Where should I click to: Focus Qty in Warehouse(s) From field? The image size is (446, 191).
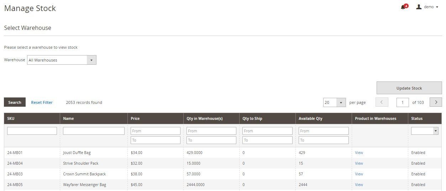coord(211,131)
